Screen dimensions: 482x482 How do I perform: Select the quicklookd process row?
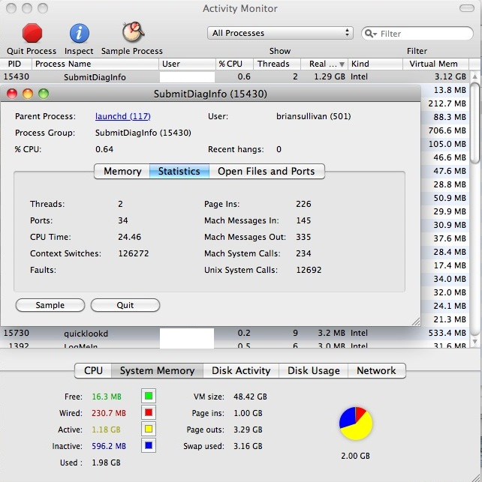234,334
